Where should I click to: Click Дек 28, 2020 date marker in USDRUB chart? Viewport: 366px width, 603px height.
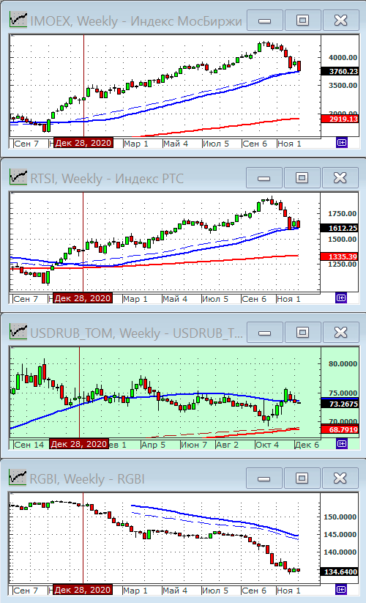pyautogui.click(x=79, y=444)
